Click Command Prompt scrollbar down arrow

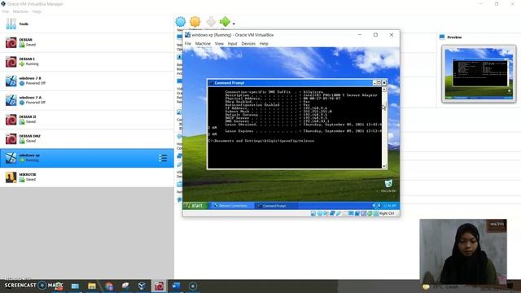pos(384,166)
